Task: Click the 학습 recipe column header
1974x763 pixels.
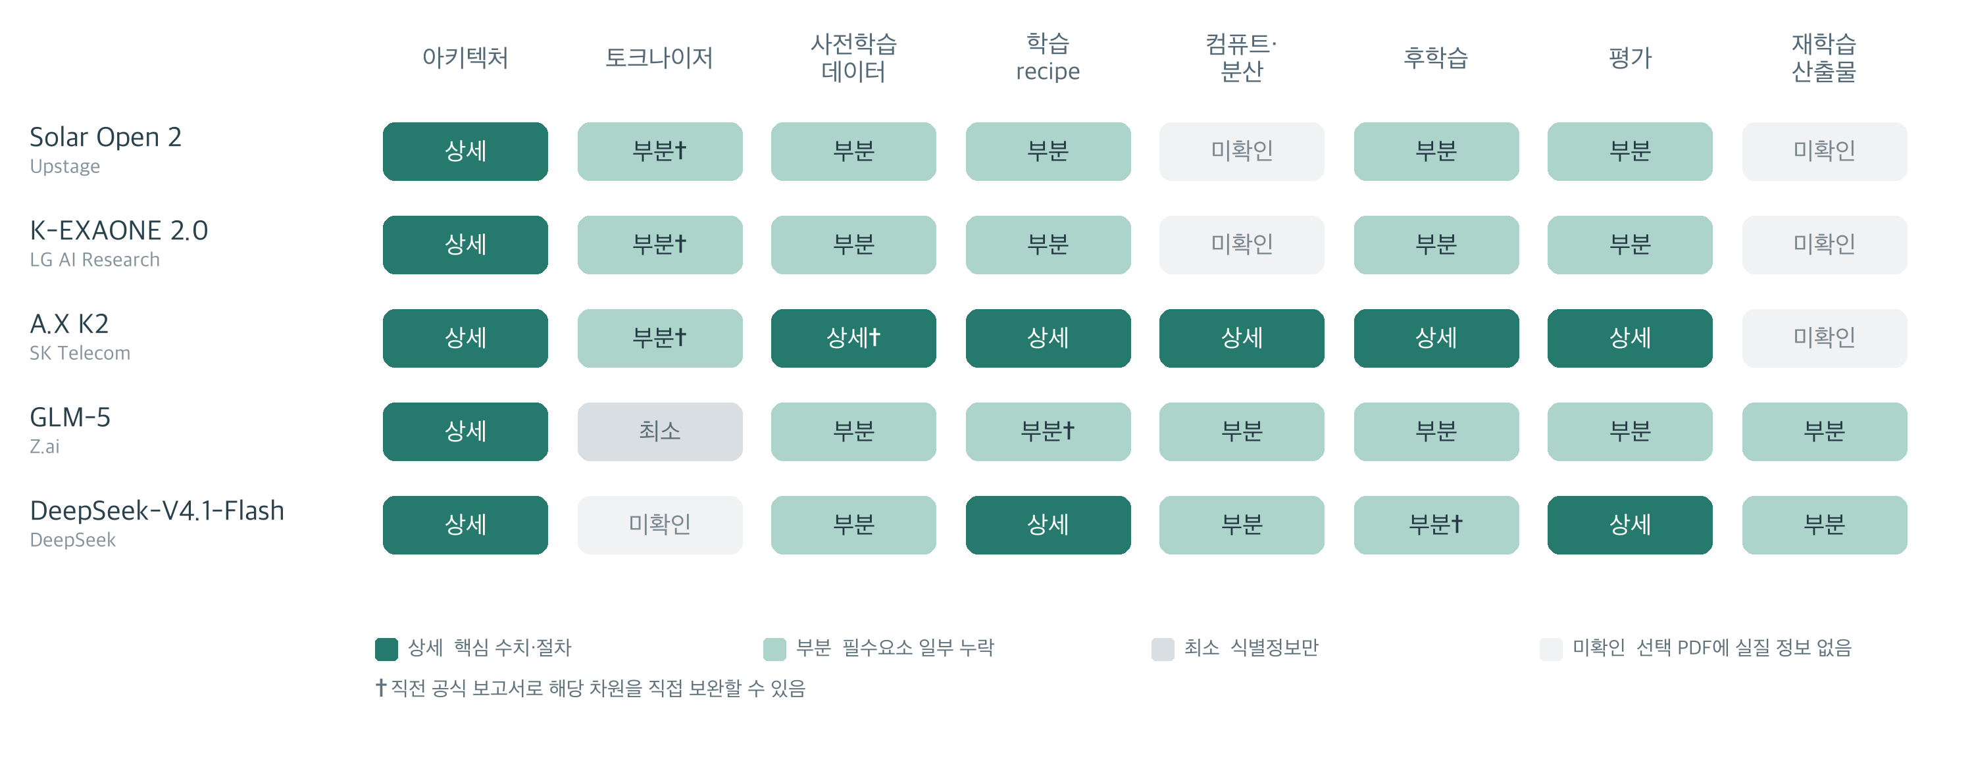Action: [1048, 57]
